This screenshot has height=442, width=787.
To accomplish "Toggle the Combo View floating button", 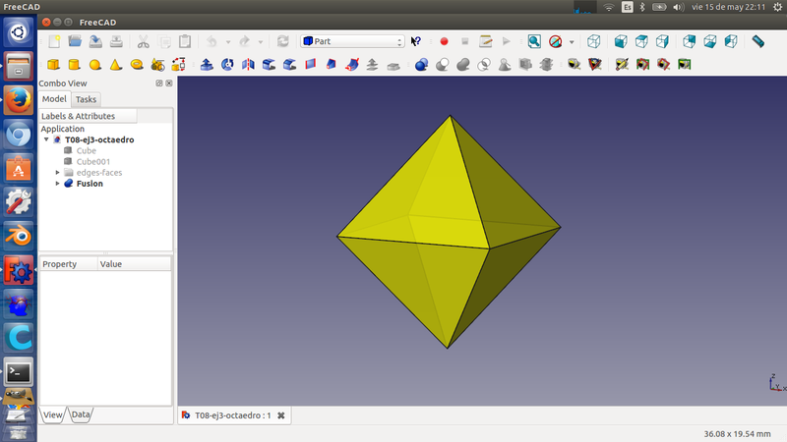I will coord(159,83).
